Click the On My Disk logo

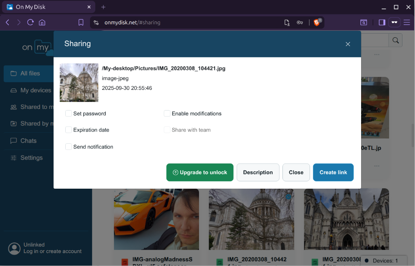tap(38, 48)
